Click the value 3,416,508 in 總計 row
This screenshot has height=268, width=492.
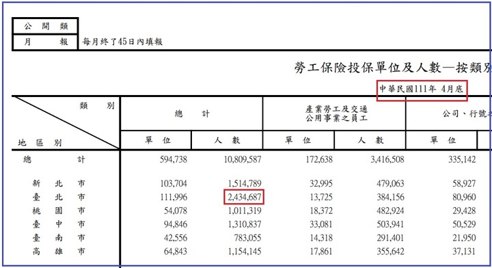point(387,159)
